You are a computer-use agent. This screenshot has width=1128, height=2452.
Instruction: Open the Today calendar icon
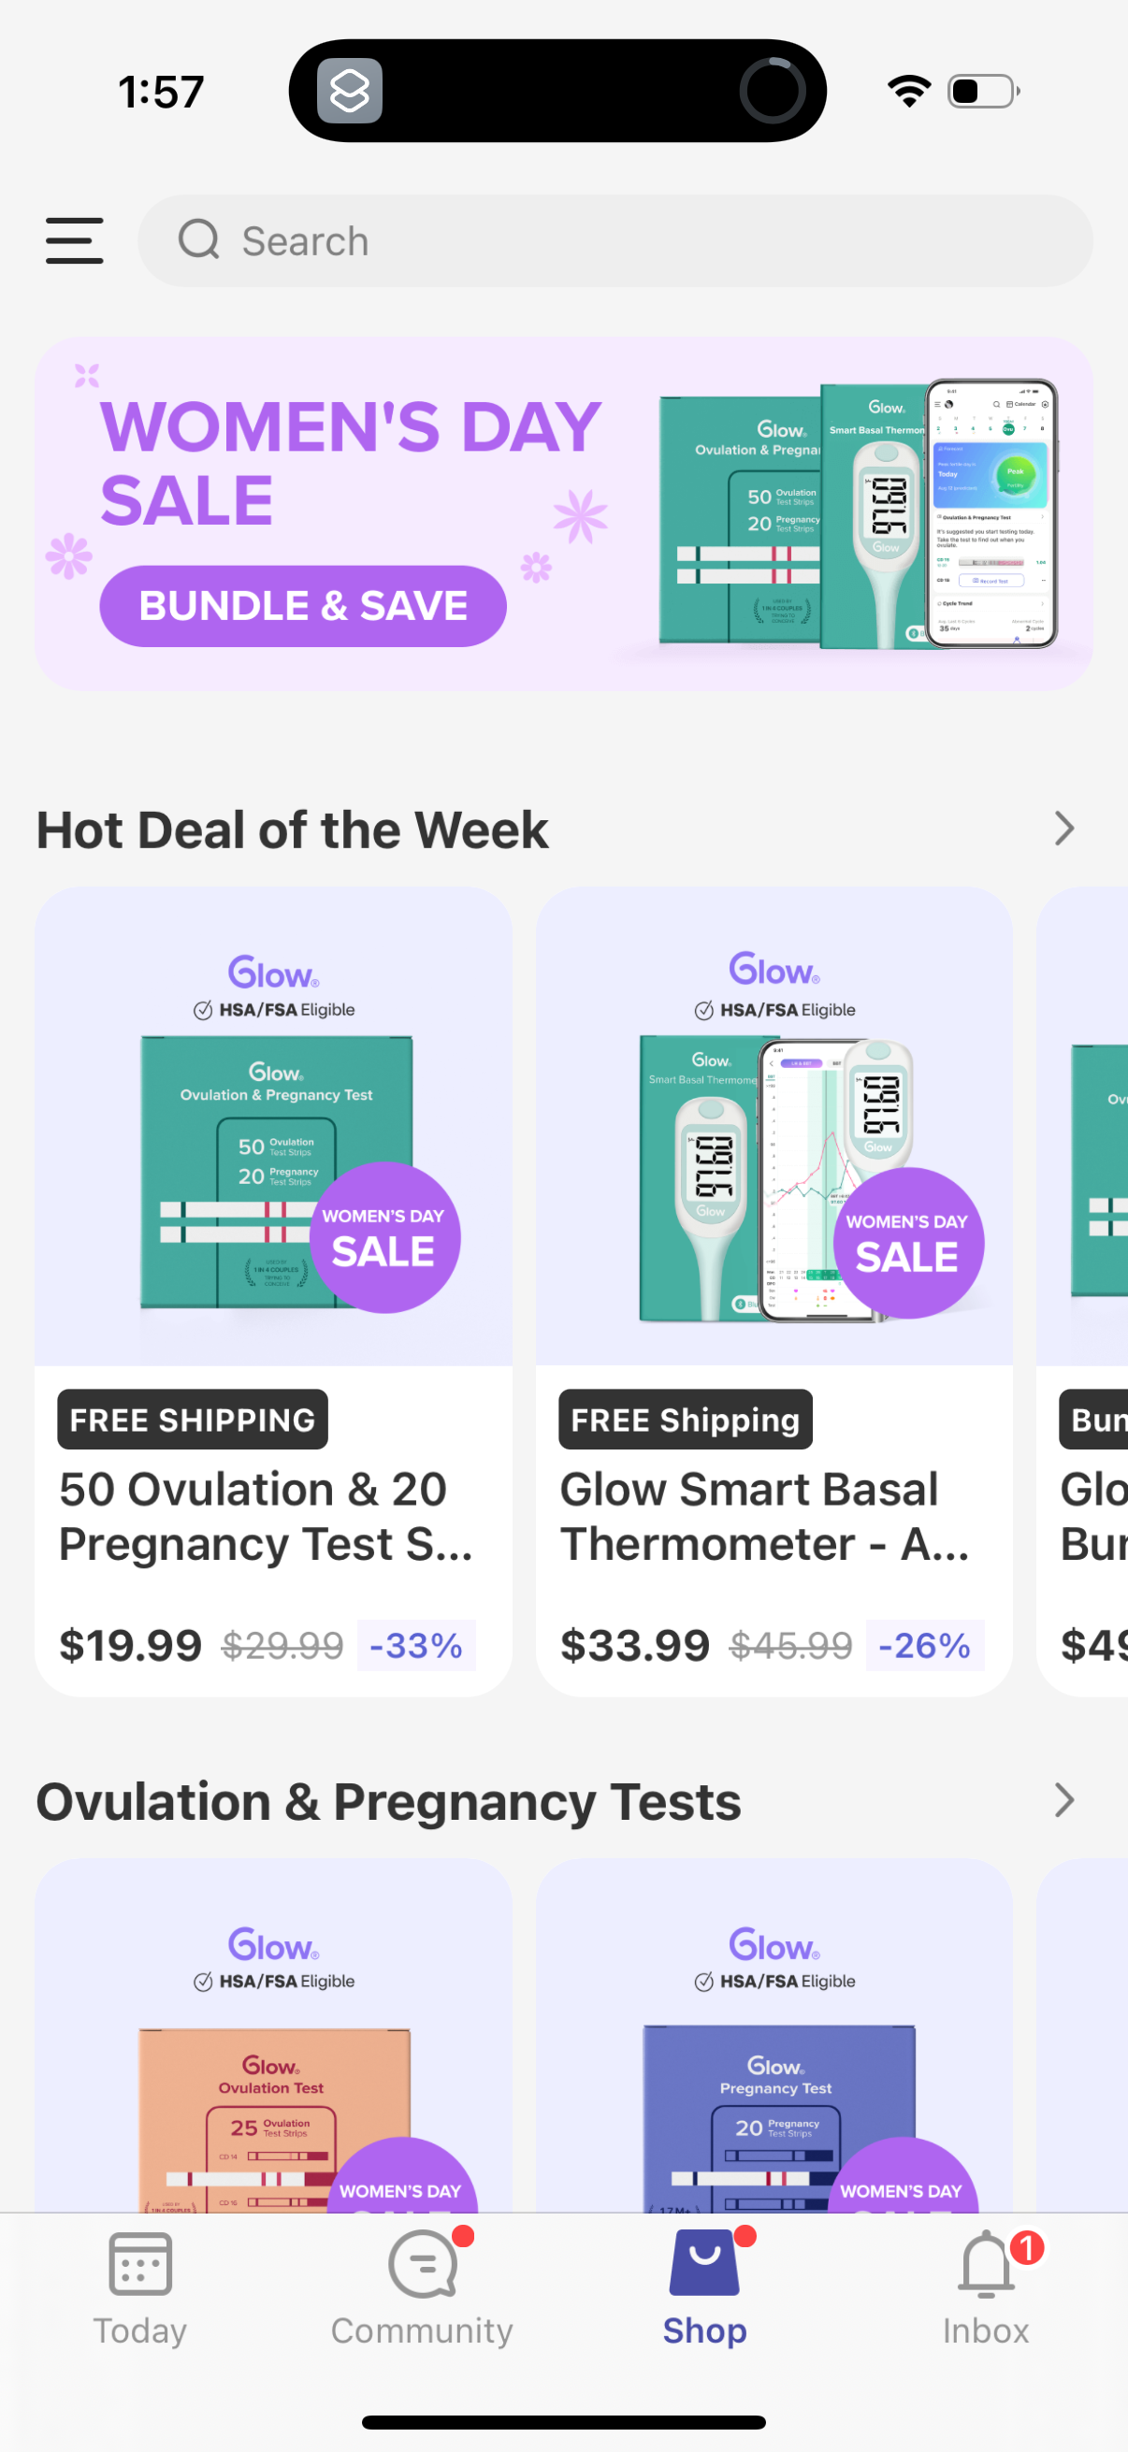[140, 2264]
